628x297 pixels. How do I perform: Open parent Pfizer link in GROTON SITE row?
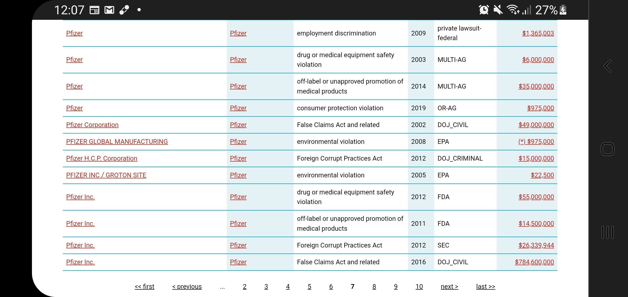[x=238, y=175]
